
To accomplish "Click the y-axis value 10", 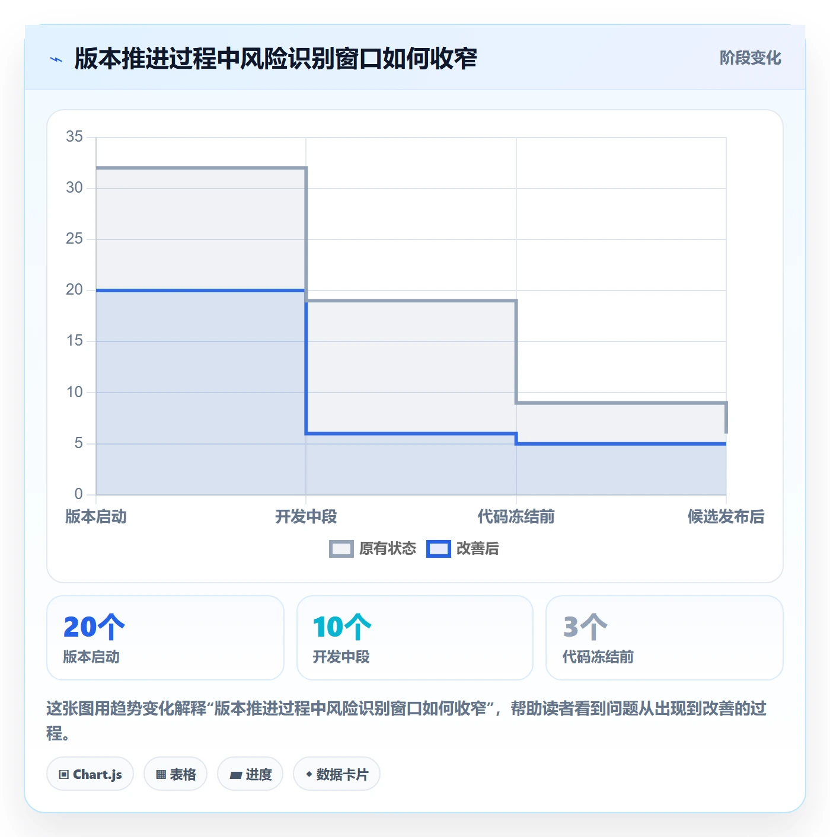I will (75, 392).
